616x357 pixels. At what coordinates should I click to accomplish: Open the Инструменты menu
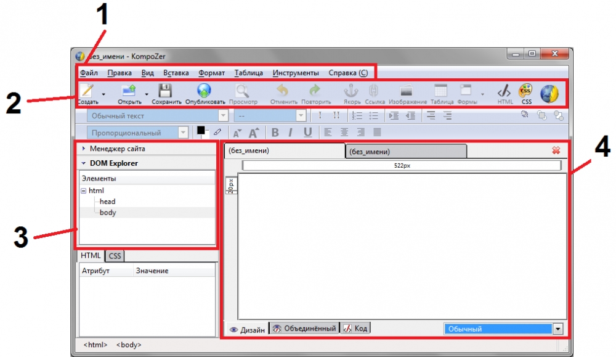[x=296, y=73]
